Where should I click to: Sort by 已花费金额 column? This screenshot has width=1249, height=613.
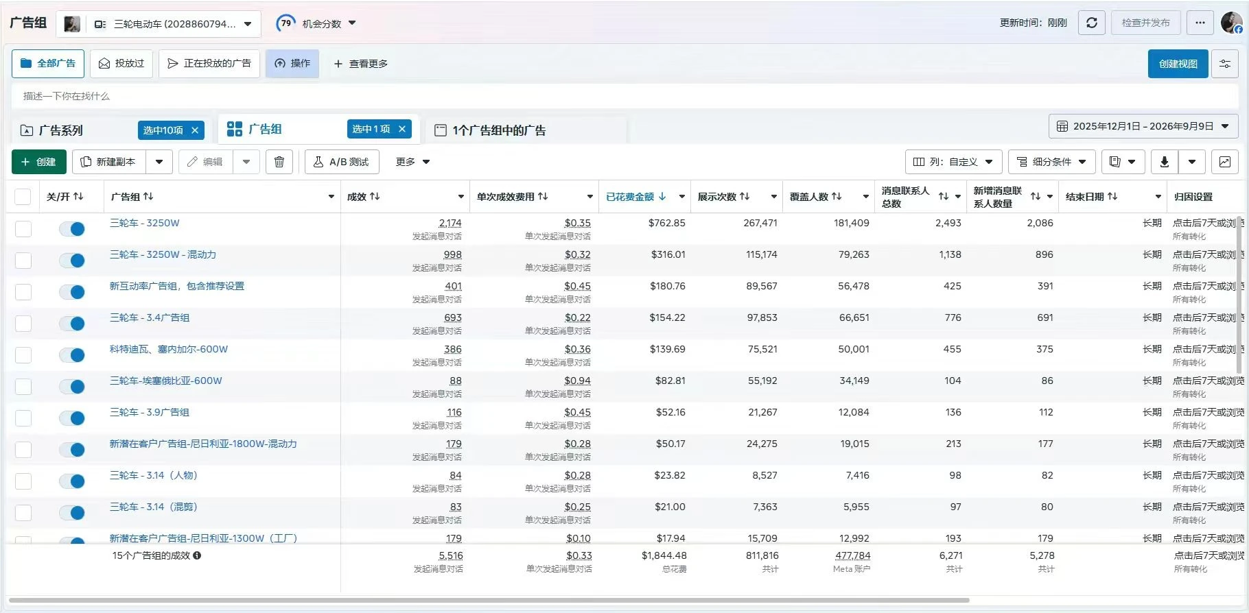pos(636,197)
